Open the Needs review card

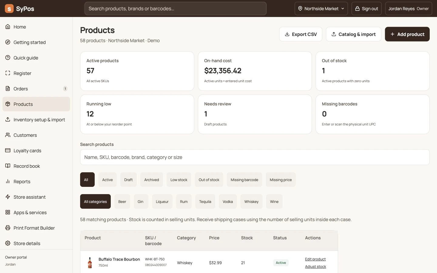click(255, 114)
